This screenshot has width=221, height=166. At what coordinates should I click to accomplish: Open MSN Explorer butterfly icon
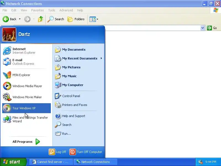pyautogui.click(x=7, y=75)
